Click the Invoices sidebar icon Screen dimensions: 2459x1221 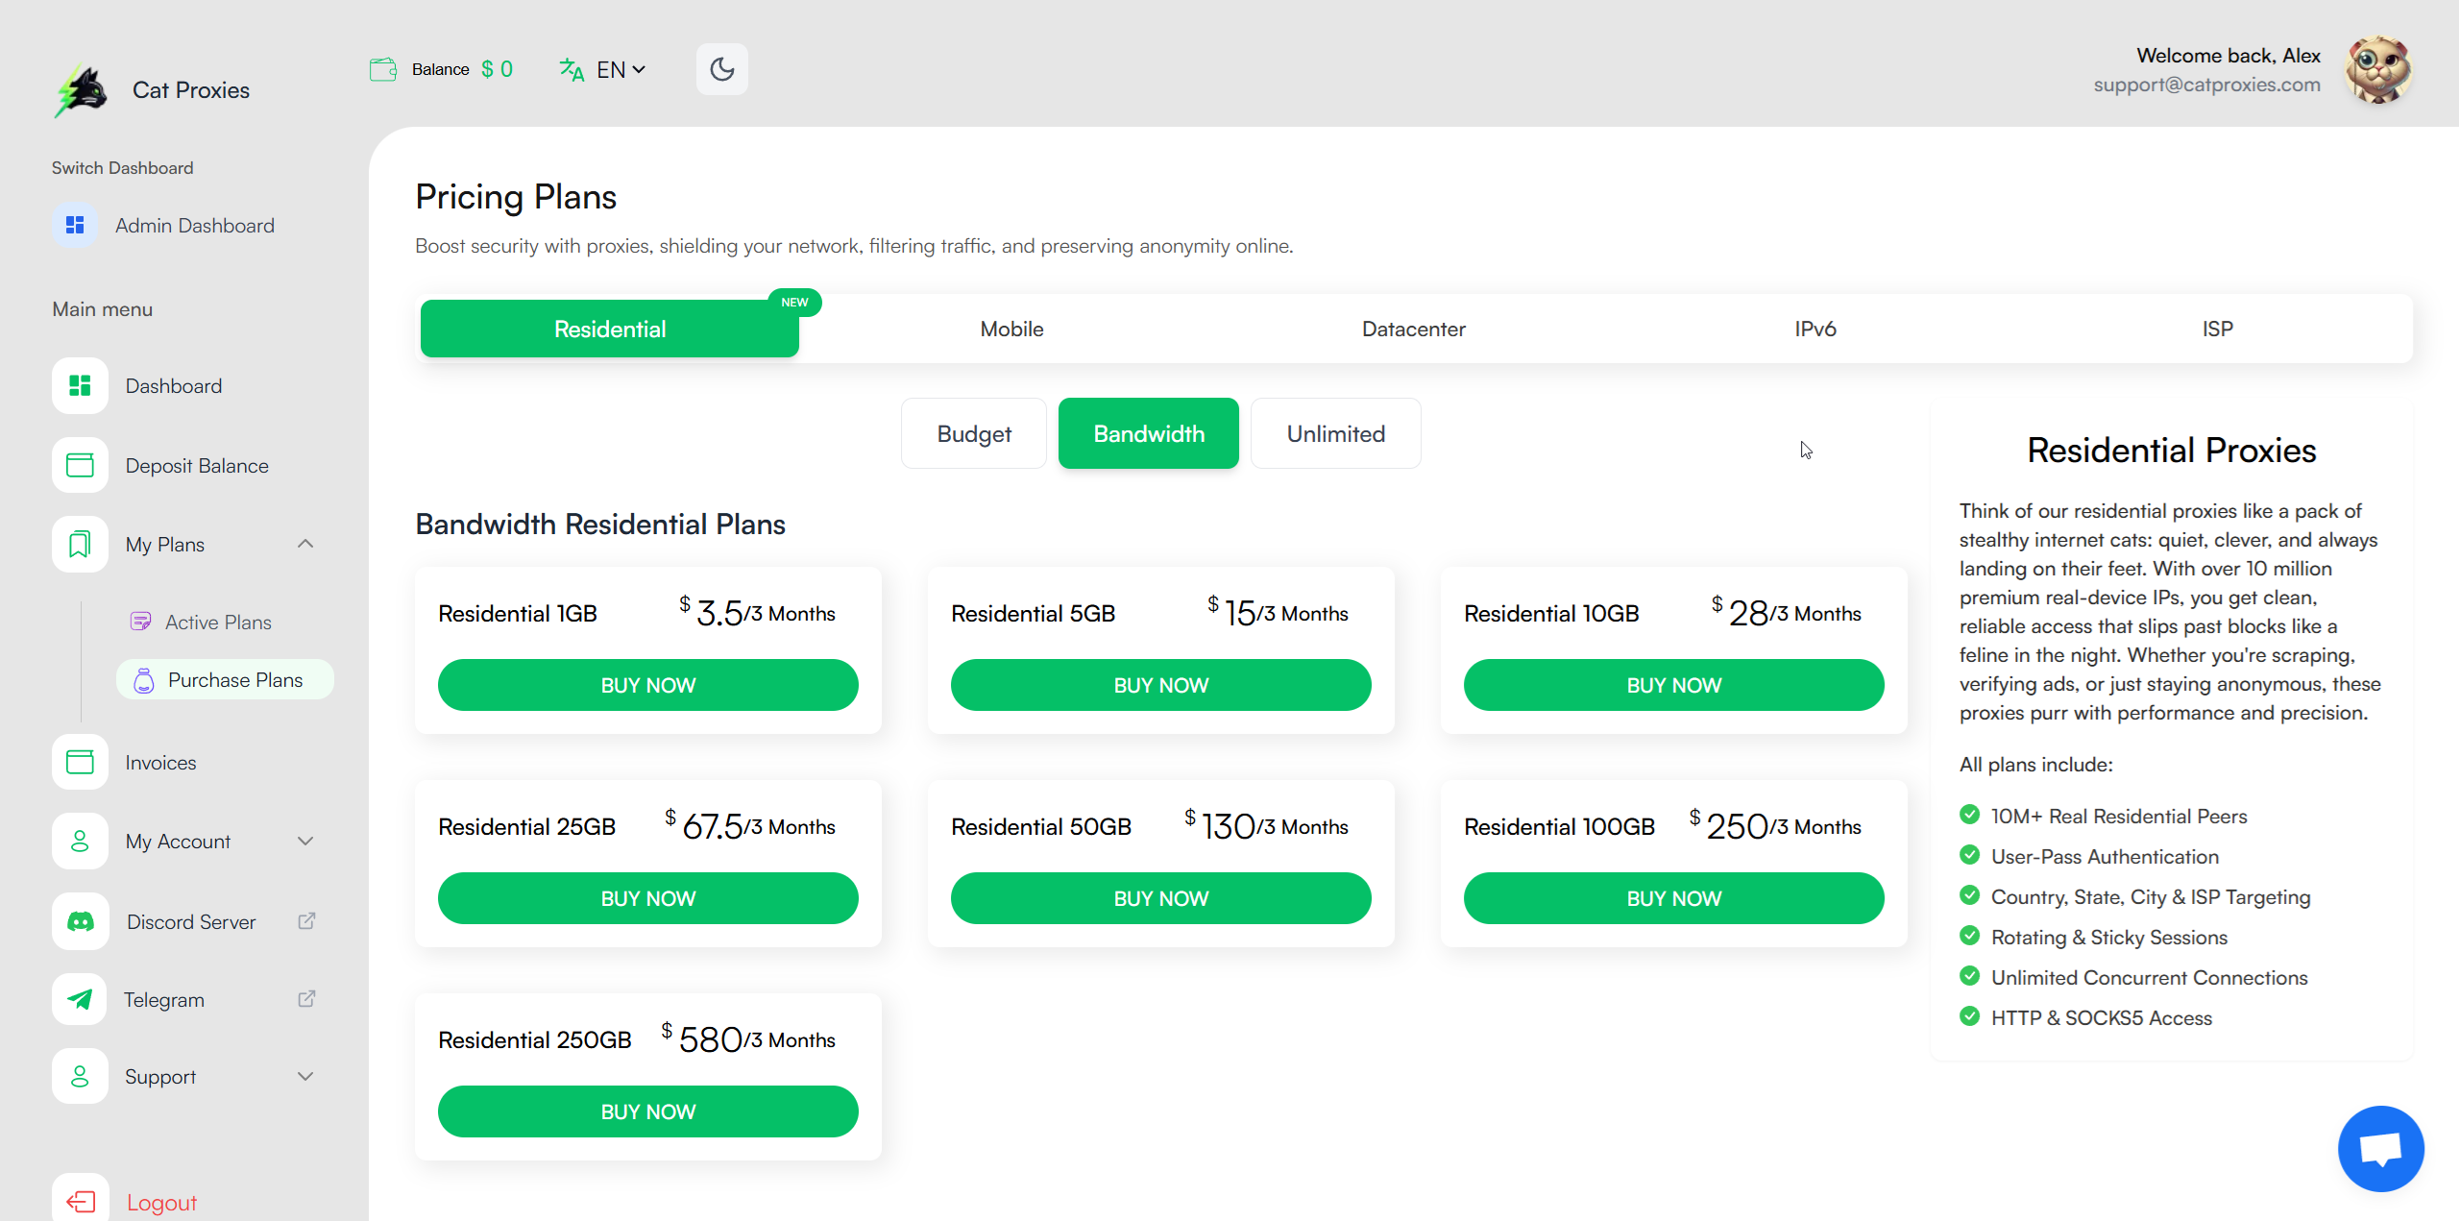(80, 762)
